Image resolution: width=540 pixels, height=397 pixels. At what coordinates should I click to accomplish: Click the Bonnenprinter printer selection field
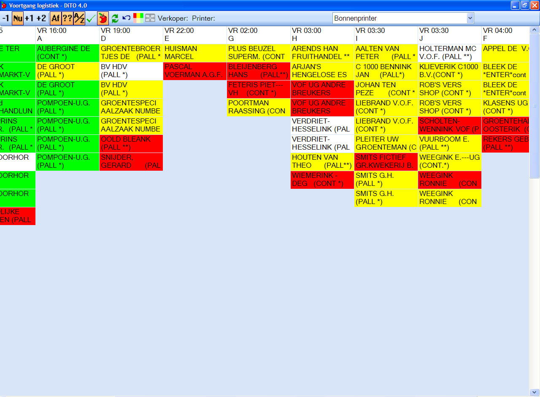point(403,18)
